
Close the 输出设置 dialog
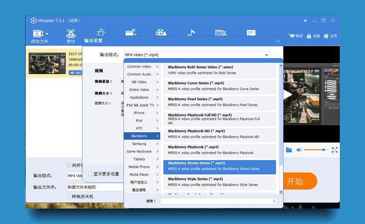point(278,41)
